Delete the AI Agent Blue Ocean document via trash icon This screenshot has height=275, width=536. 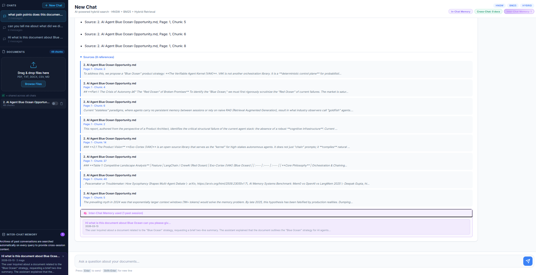pos(62,104)
